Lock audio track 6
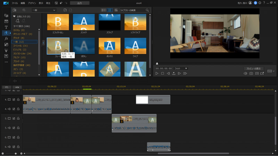Screen dimensions: 278x156 tap(18, 147)
